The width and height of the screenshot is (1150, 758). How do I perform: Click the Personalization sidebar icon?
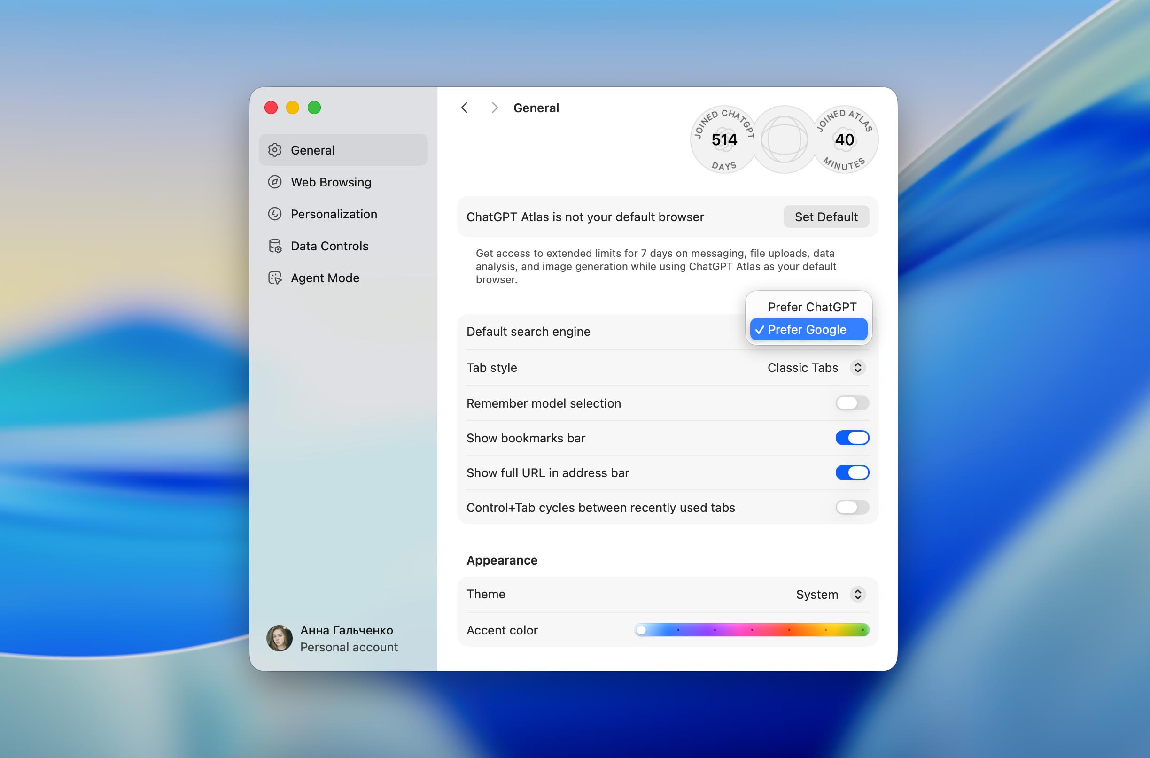click(275, 214)
